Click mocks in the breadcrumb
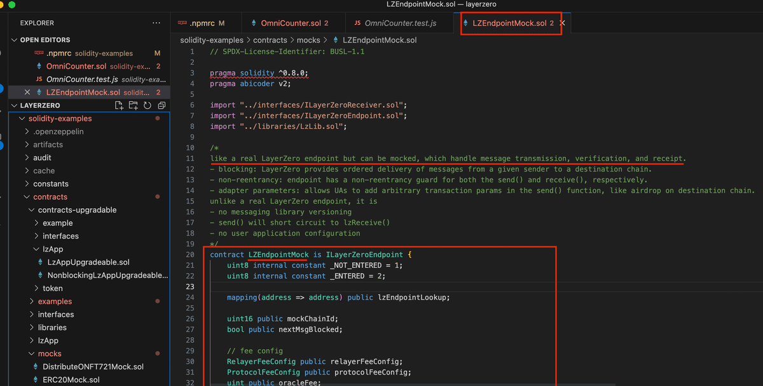Screen dimensions: 763x386 pyautogui.click(x=308, y=40)
